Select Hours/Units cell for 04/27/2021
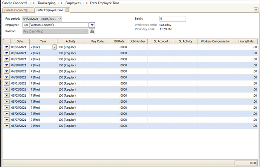 click(246, 59)
